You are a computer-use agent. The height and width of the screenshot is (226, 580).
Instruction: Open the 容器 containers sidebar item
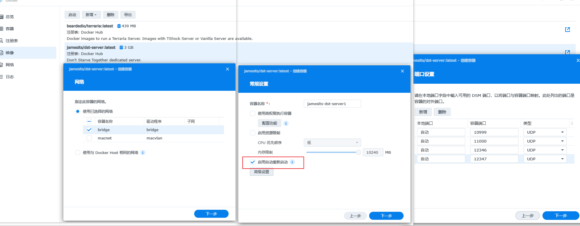(x=28, y=29)
